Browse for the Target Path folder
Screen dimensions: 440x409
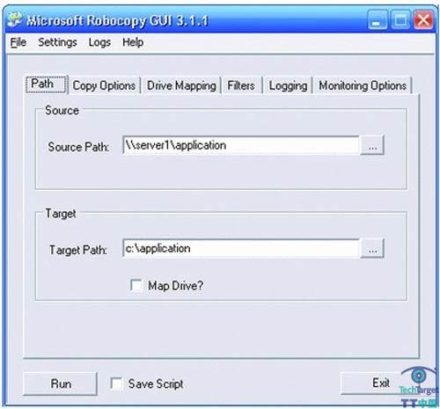pos(372,249)
